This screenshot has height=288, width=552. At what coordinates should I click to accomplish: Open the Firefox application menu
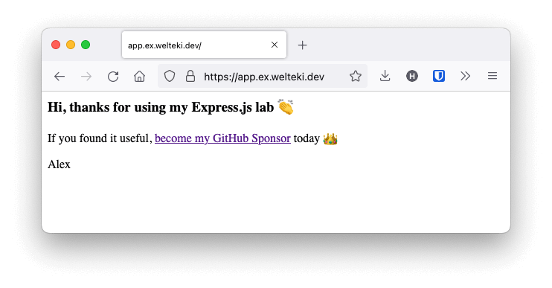[492, 76]
